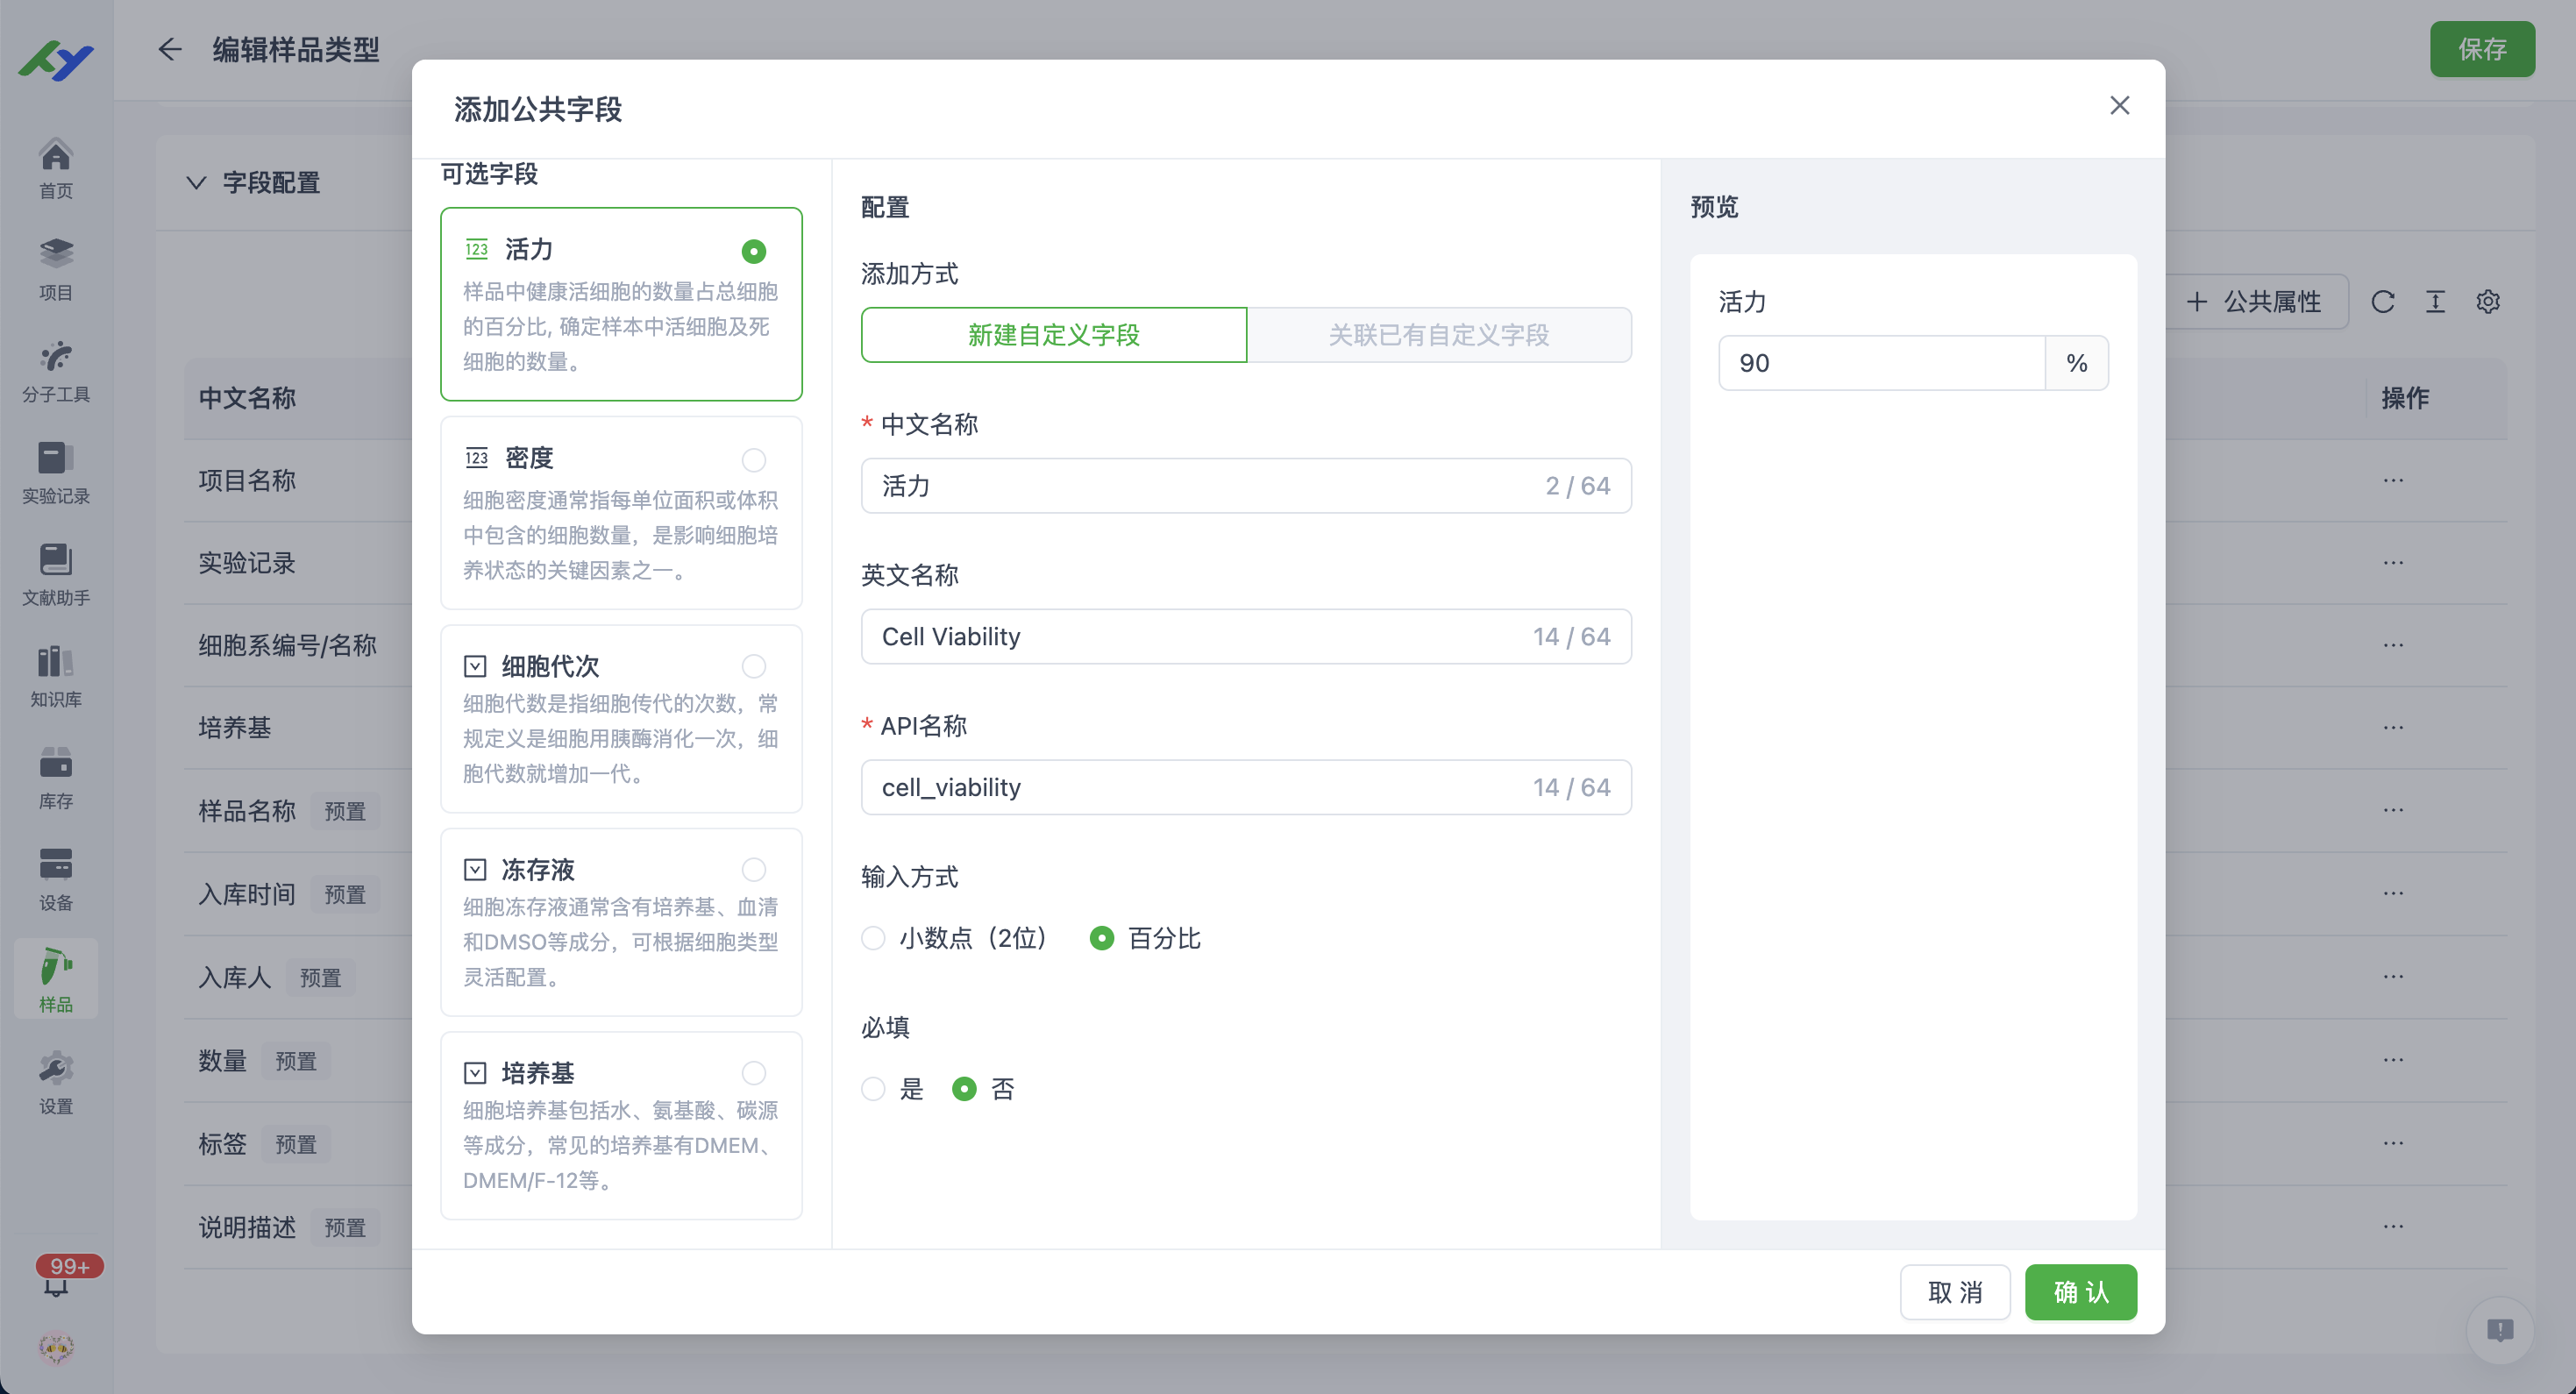The image size is (2576, 1394).
Task: Set 必填 to 是
Action: click(x=872, y=1089)
